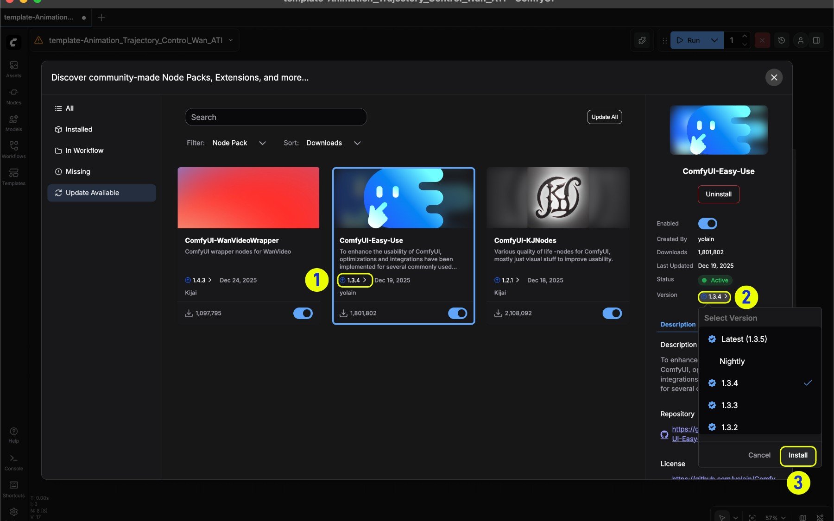Open the Nodes library icon

13,96
